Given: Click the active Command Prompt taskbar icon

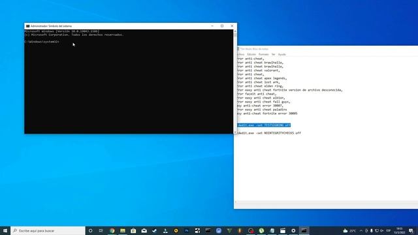Looking at the screenshot, I should click(304, 230).
